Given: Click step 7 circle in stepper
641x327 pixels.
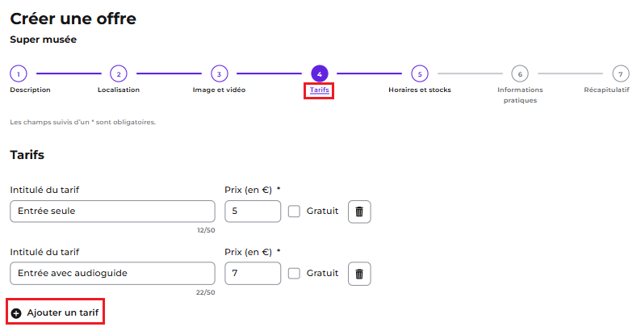Looking at the screenshot, I should (x=621, y=74).
